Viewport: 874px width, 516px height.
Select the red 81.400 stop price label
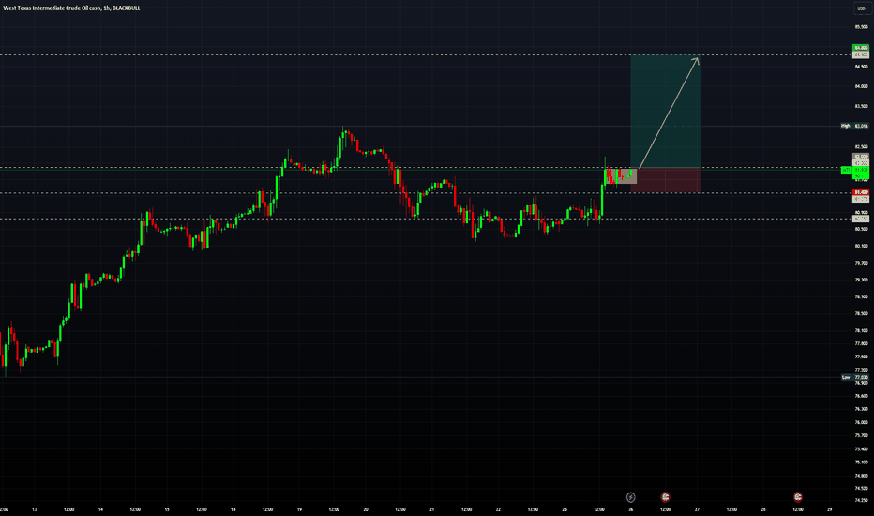[x=861, y=192]
